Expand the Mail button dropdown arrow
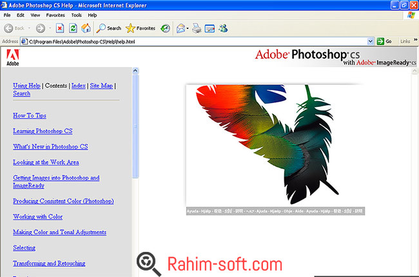The image size is (419, 277). point(188,28)
